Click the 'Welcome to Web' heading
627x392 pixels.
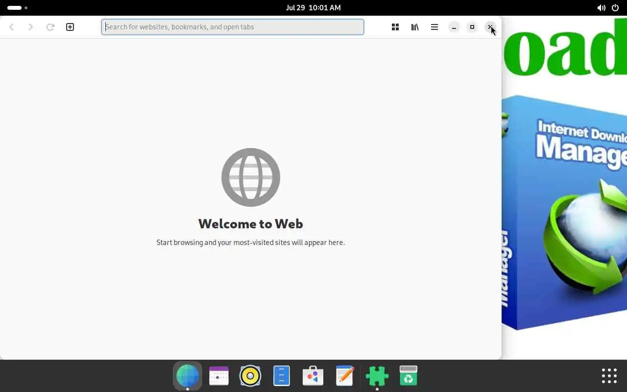point(251,224)
